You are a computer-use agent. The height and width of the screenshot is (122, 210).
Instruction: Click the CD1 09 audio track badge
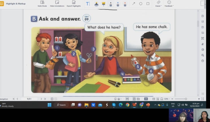pos(86,18)
